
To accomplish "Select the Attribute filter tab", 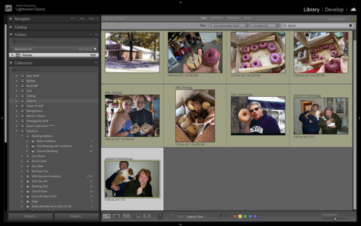I will click(217, 18).
